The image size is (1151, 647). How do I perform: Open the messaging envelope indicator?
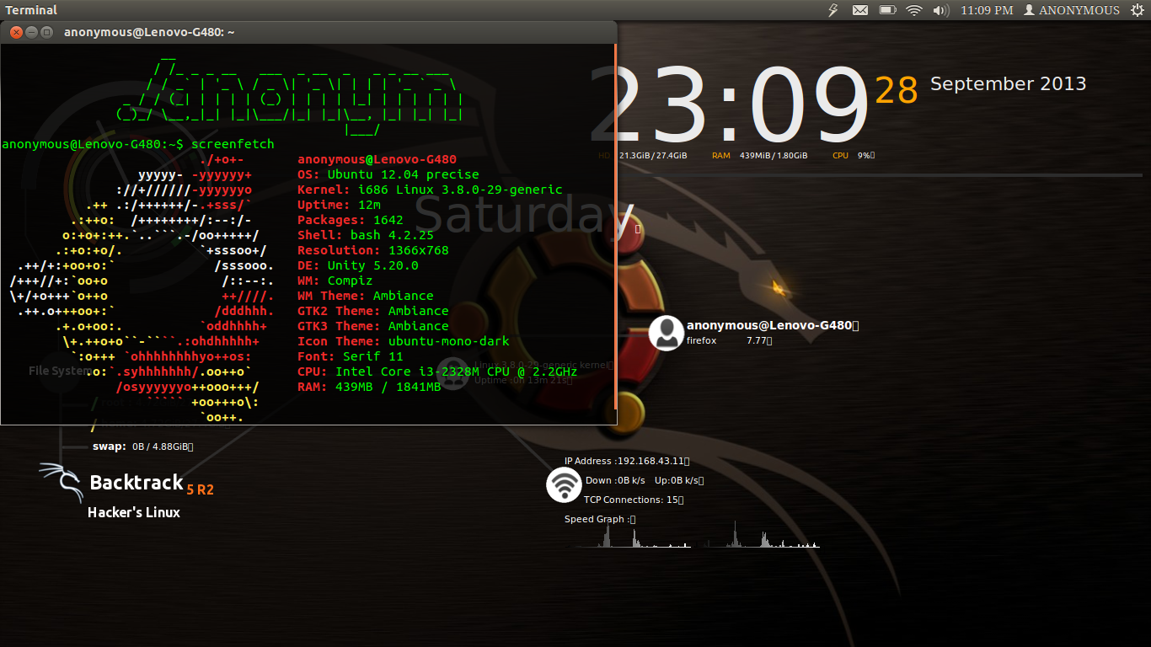(x=862, y=10)
